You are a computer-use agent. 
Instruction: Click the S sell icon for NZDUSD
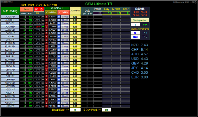tap(46, 96)
